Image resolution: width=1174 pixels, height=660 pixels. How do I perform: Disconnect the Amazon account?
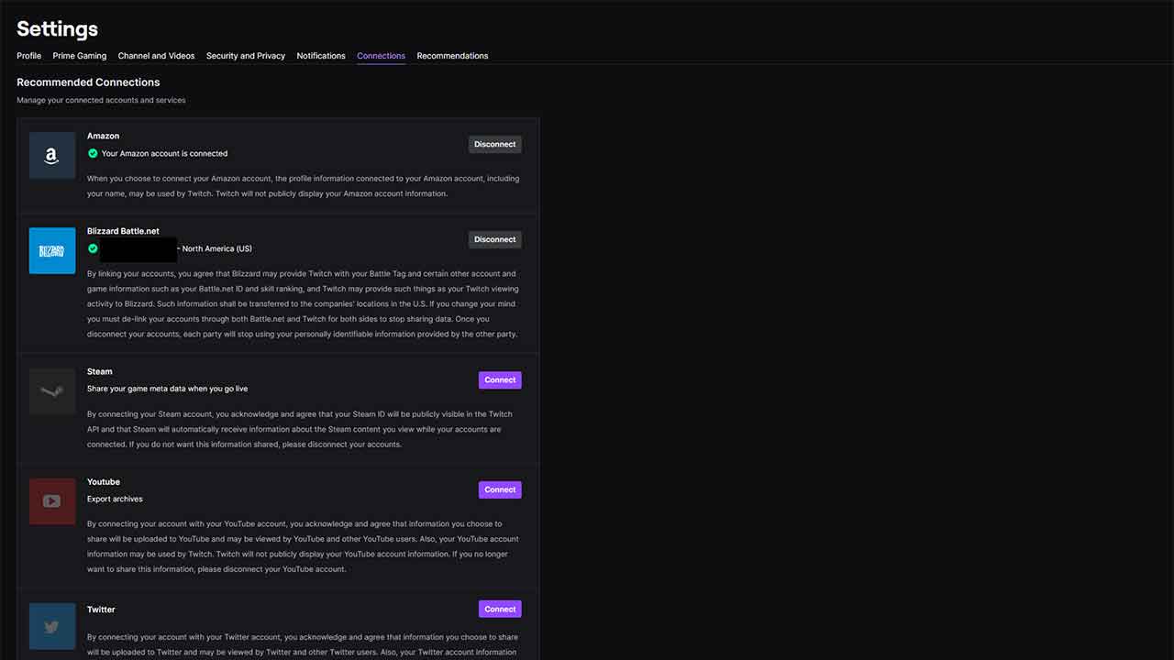pos(494,144)
